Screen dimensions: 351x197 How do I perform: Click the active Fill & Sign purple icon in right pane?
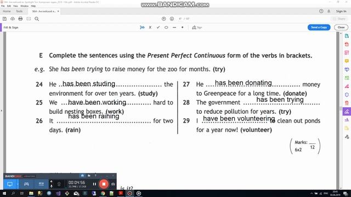point(347,111)
